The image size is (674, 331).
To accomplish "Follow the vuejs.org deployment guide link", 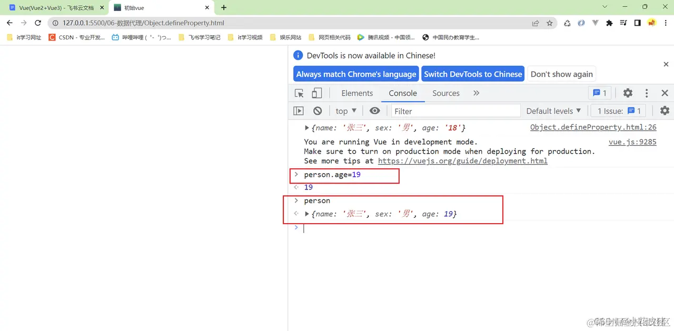I will (x=463, y=161).
